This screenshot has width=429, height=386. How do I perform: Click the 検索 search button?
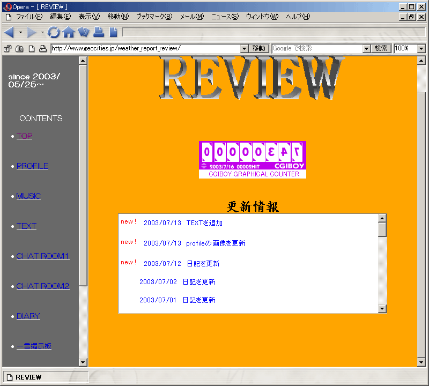(381, 48)
